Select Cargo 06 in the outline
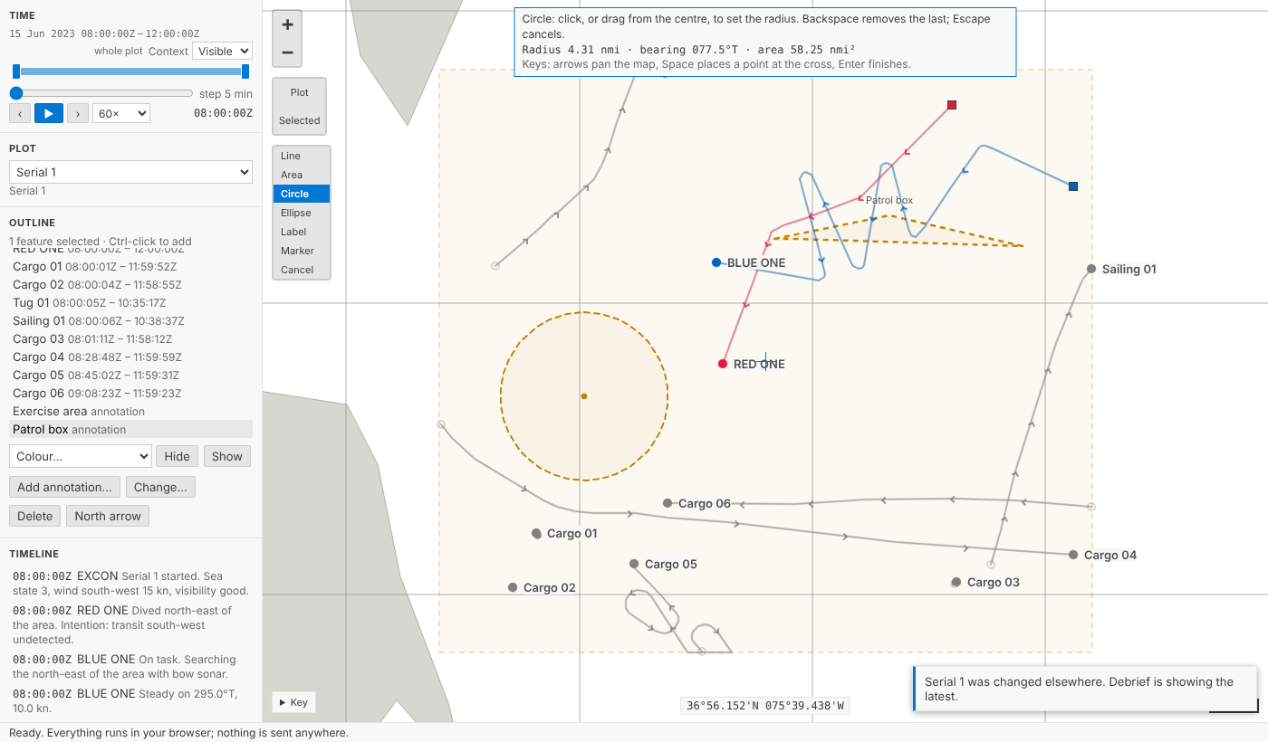This screenshot has width=1268, height=742. point(130,394)
